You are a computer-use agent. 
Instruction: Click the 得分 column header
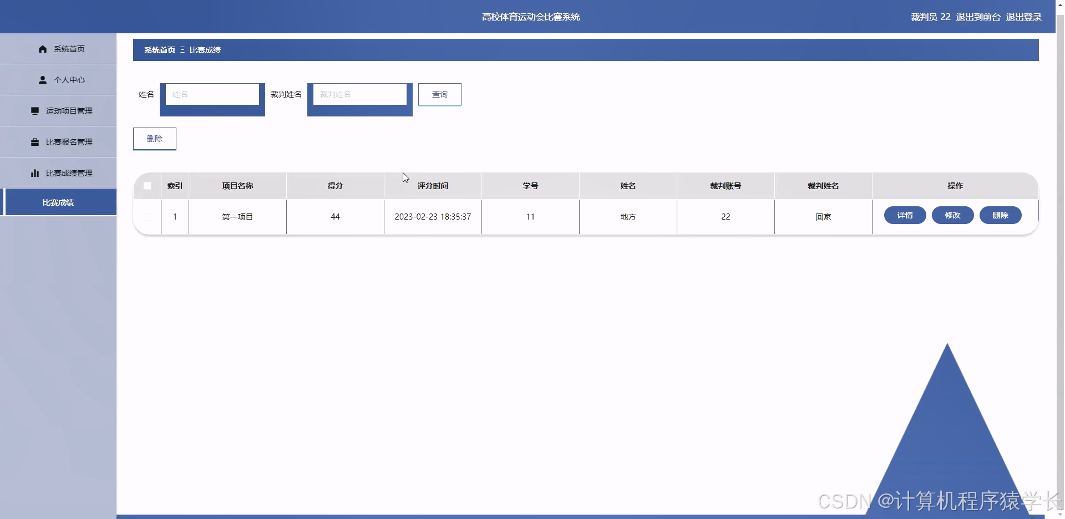335,186
